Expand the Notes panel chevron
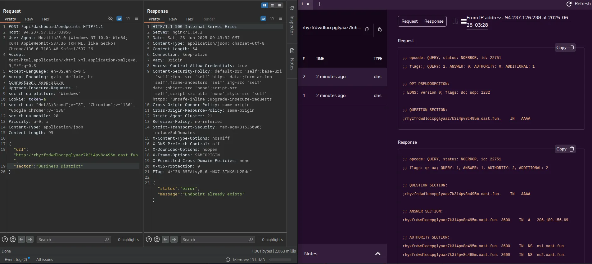This screenshot has height=264, width=592. [378, 254]
